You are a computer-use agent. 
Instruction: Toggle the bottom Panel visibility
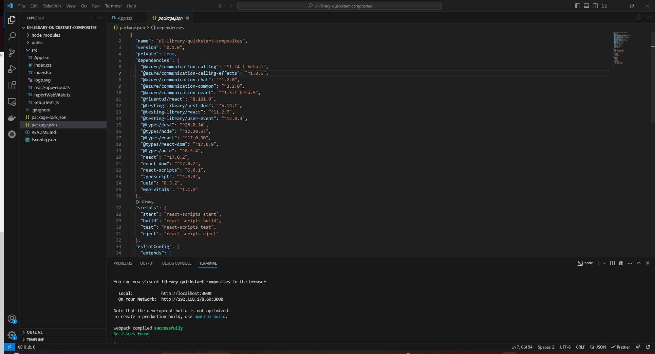tap(586, 6)
